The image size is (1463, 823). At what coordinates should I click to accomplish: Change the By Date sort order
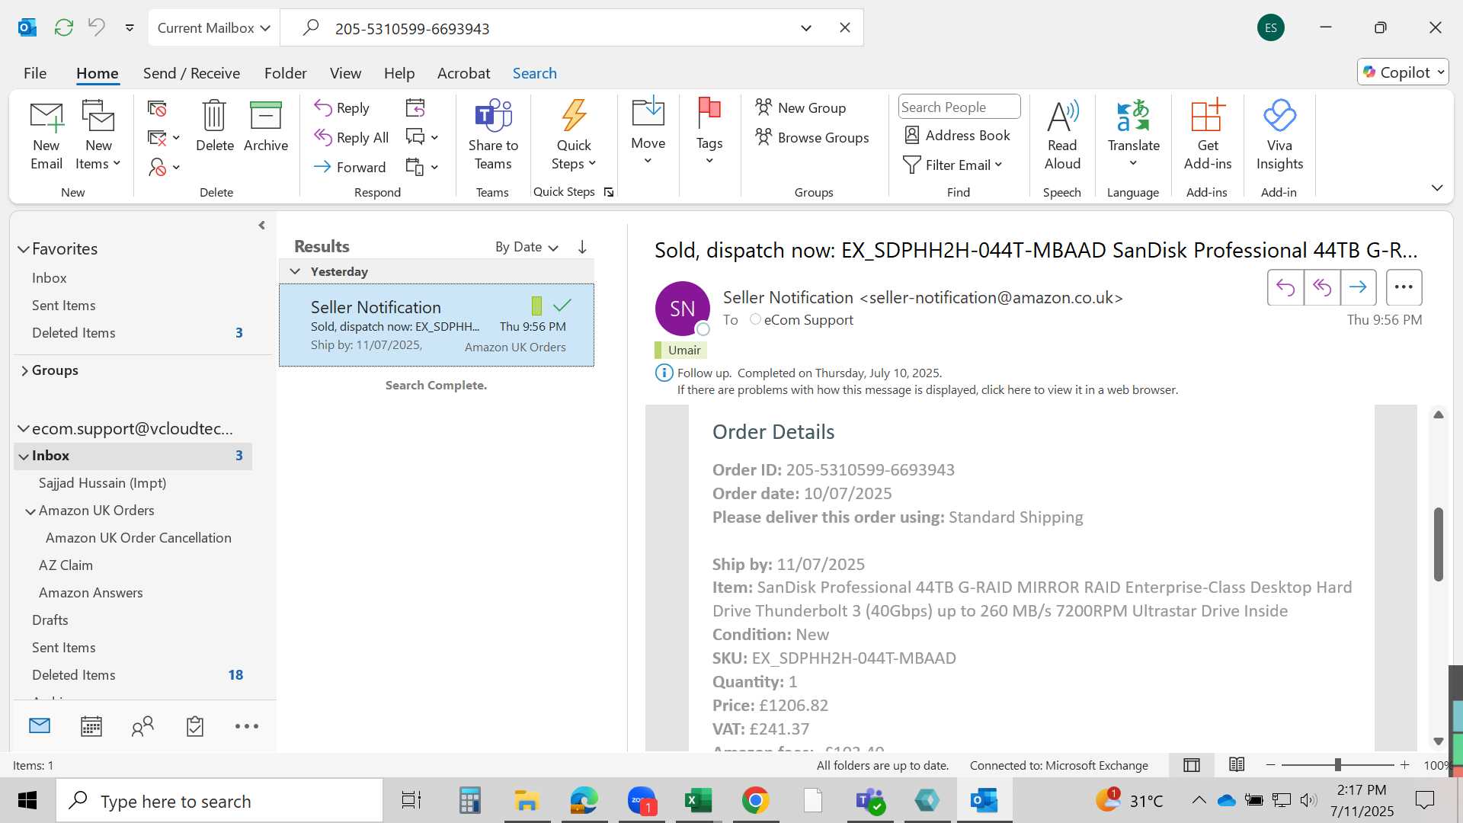[527, 247]
